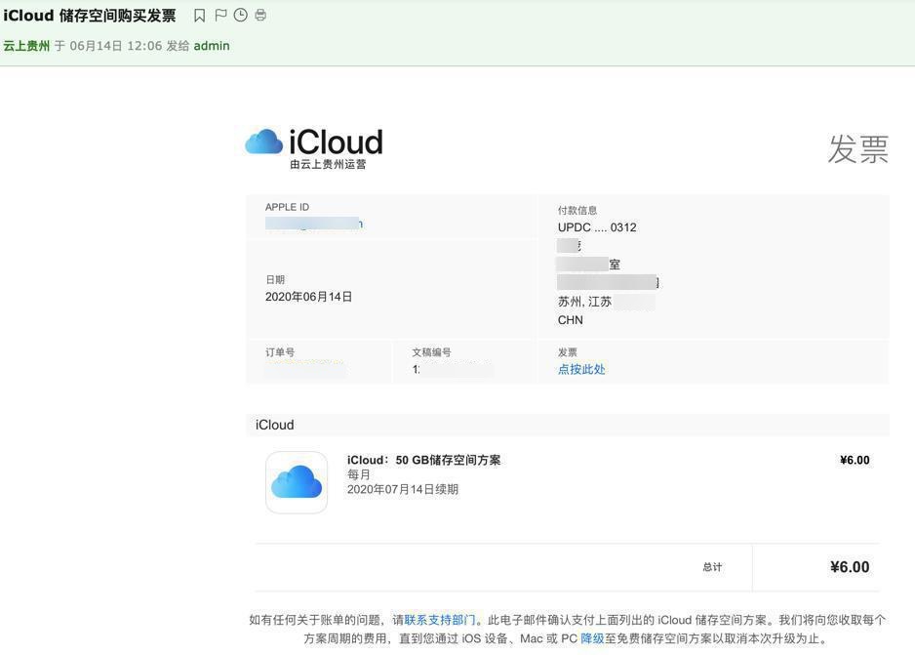The image size is (915, 655).
Task: Click the recipient admin
Action: tap(212, 46)
